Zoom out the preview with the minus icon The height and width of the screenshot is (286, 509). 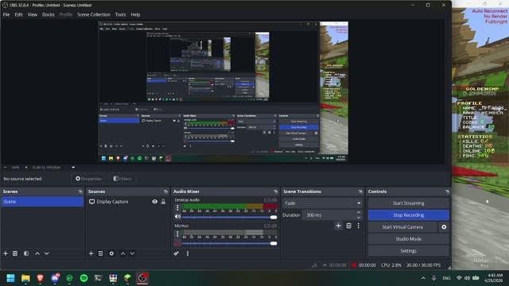(5, 168)
